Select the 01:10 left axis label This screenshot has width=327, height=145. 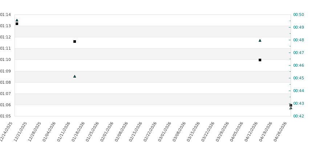pos(5,59)
